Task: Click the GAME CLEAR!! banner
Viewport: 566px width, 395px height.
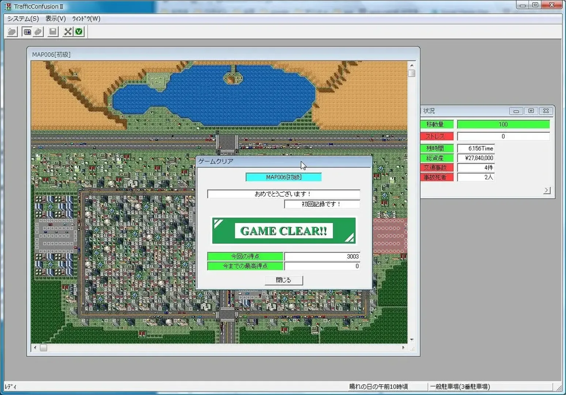Action: point(284,231)
